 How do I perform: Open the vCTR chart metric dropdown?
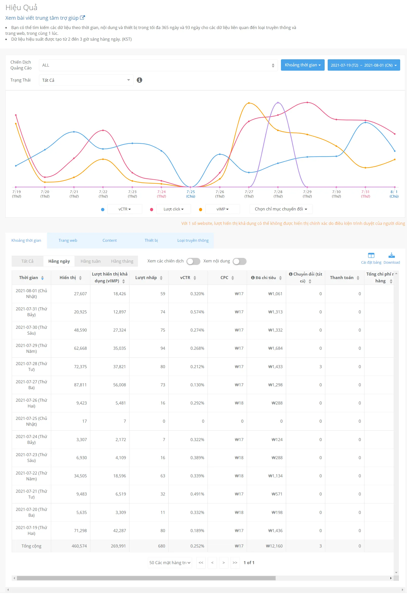click(125, 209)
